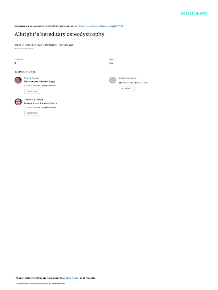Click the ResearchGate logo
Screen dimensions: 218x290
click(194, 13)
